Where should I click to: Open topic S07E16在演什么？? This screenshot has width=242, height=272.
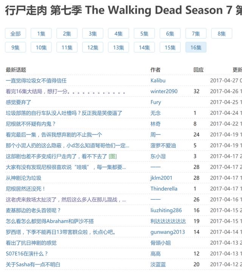[27, 253]
